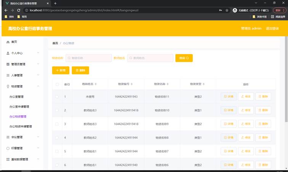Open 详情 for row 物资名称11
Image resolution: width=288 pixels, height=172 pixels.
(x=228, y=97)
